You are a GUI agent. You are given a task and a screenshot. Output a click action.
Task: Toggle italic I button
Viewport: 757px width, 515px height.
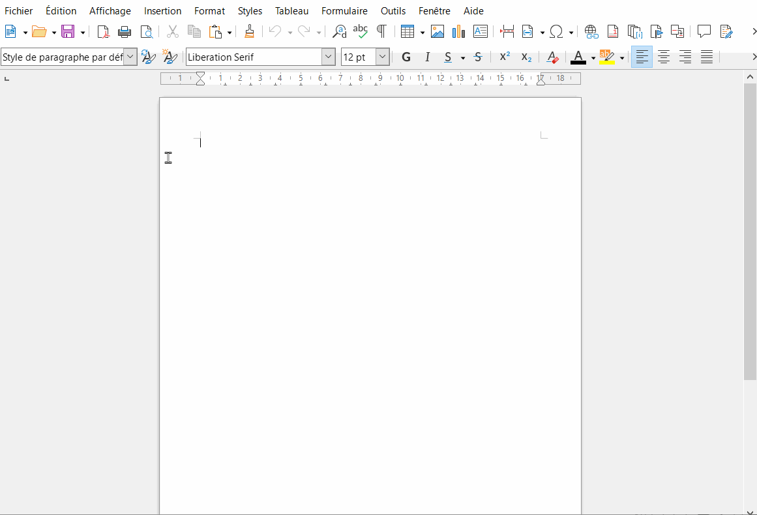[427, 57]
